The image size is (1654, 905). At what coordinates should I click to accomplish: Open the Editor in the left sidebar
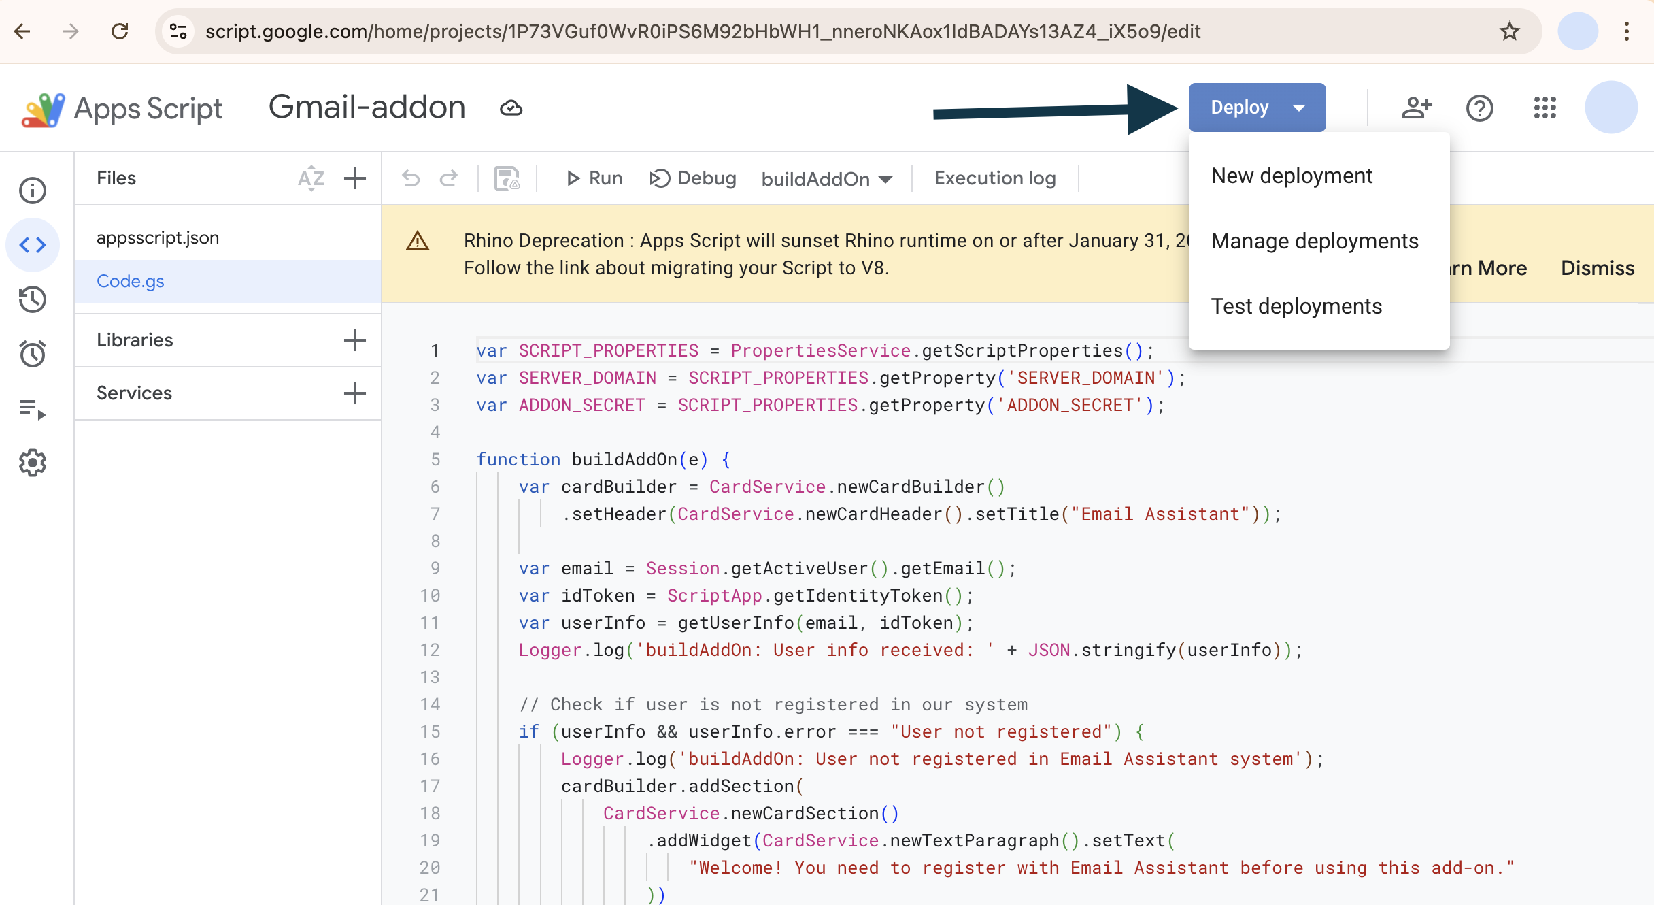pos(32,244)
